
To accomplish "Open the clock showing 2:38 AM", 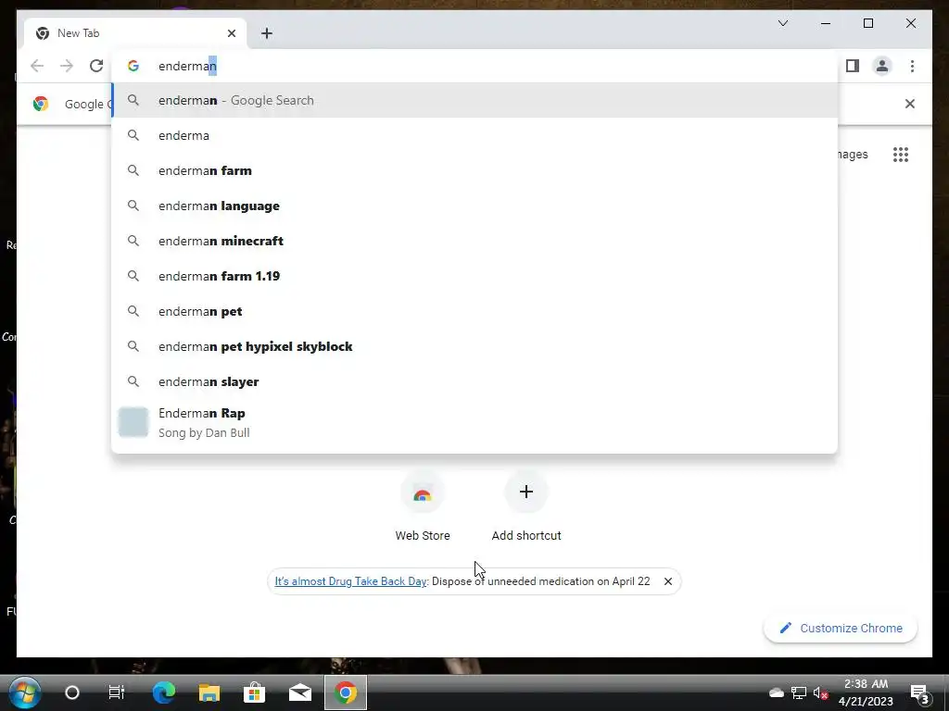I will (x=867, y=692).
